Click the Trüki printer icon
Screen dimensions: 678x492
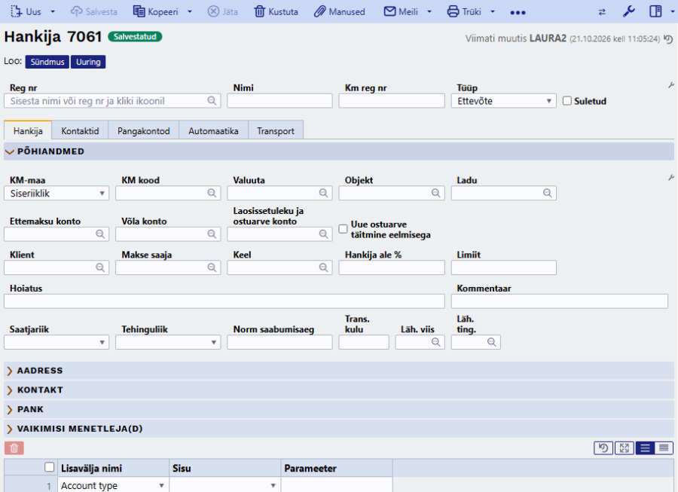453,11
